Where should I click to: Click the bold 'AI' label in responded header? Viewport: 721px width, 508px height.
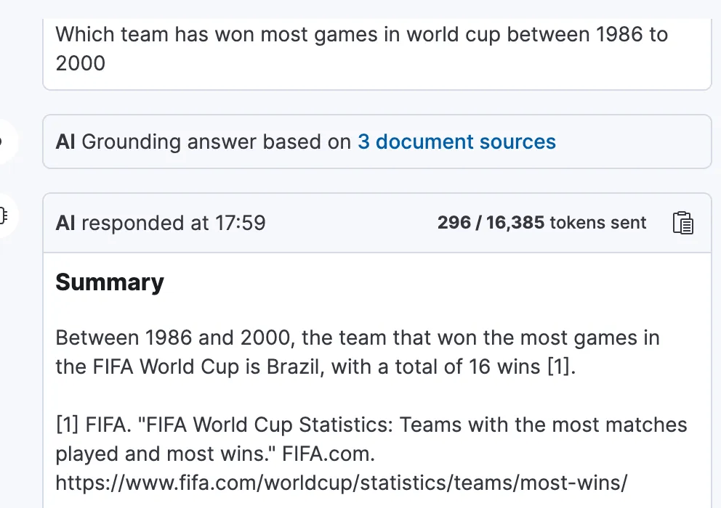[x=65, y=223]
